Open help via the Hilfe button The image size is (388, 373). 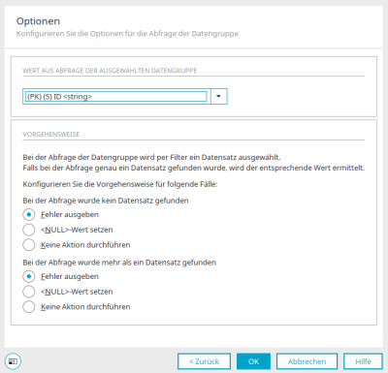point(363,361)
